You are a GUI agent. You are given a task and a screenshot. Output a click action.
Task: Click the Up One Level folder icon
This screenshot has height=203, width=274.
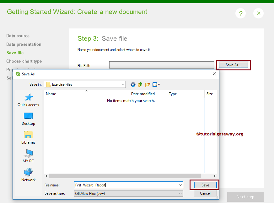click(x=140, y=84)
